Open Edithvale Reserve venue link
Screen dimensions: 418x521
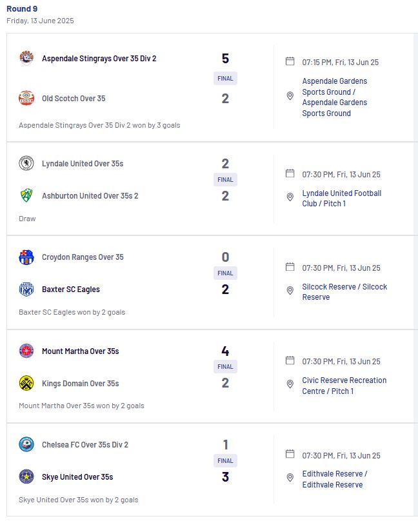335,479
